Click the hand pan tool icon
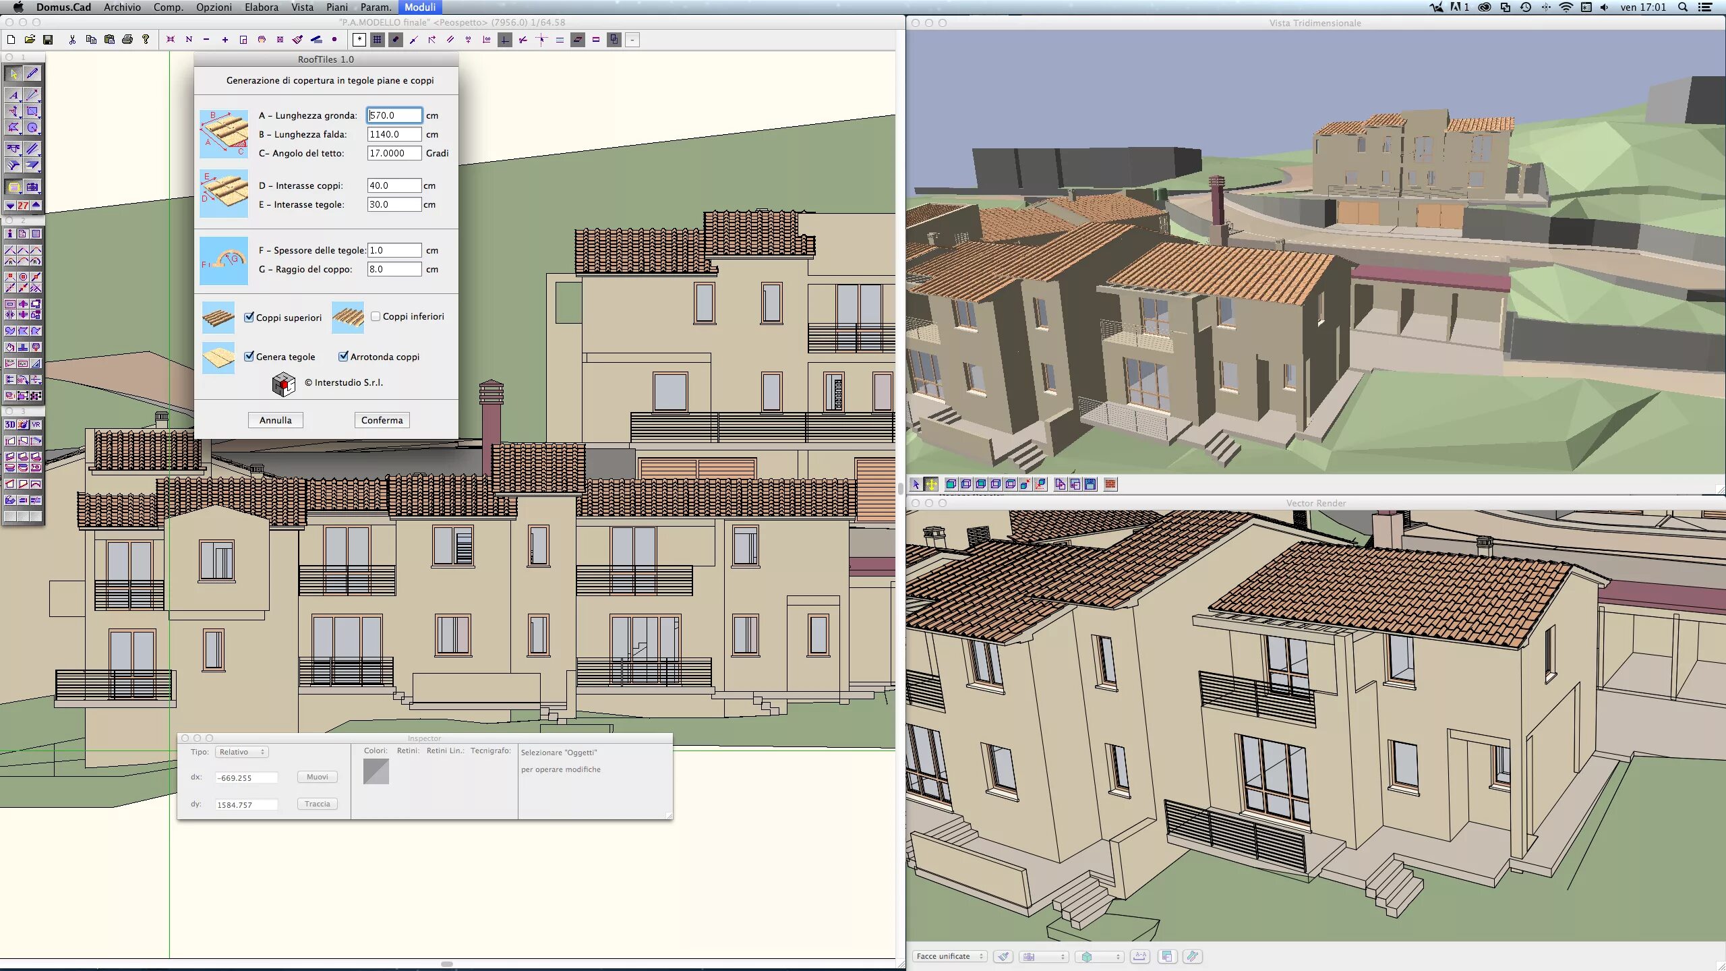Image resolution: width=1726 pixels, height=971 pixels. pos(262,40)
